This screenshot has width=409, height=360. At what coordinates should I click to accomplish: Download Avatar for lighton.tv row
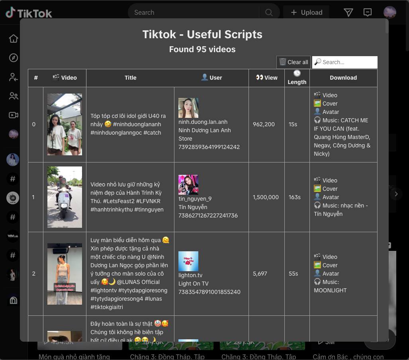pyautogui.click(x=326, y=274)
